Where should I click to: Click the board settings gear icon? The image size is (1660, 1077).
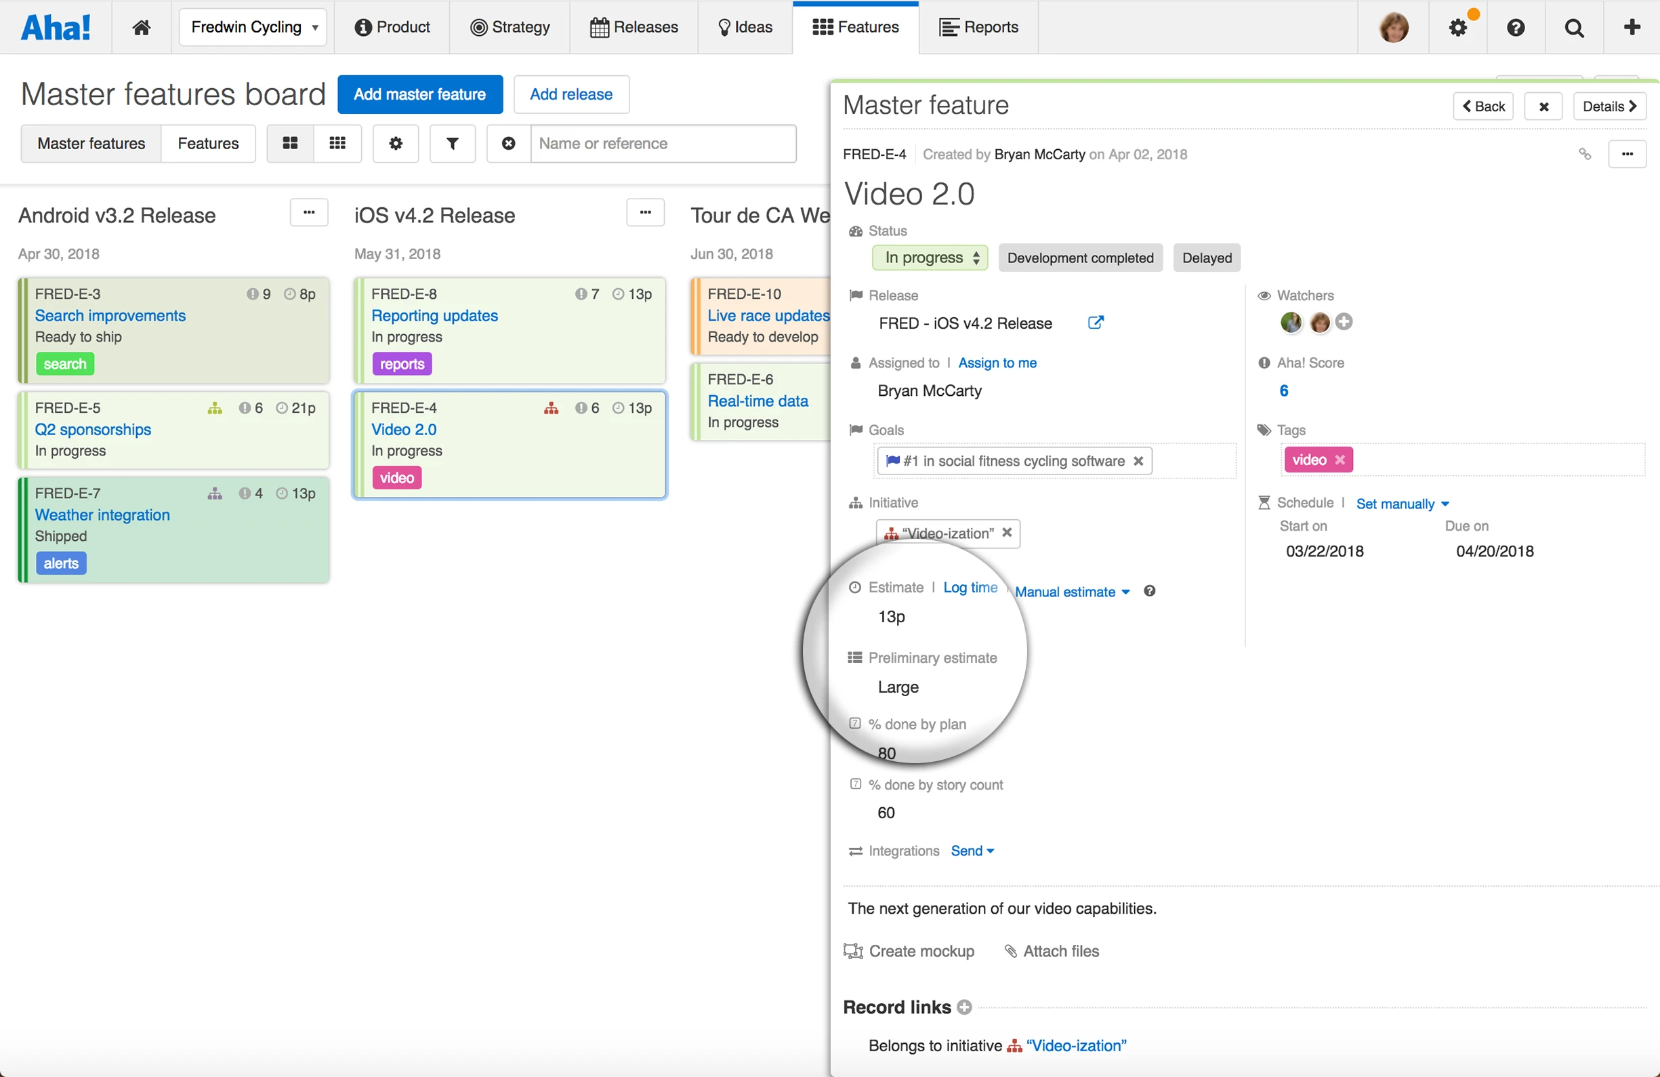pos(396,144)
